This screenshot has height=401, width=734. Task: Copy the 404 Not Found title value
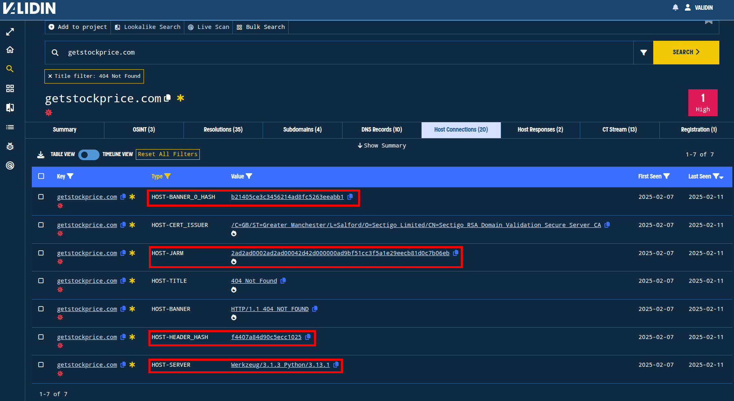(x=283, y=281)
